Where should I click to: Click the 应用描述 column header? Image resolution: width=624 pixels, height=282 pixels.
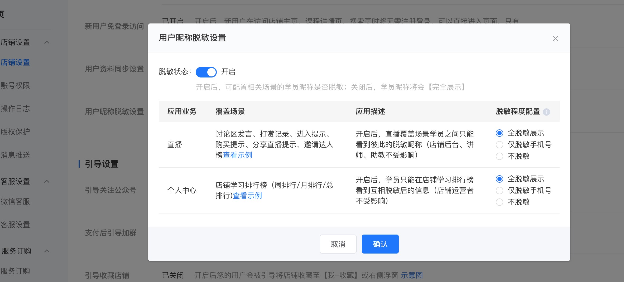click(x=370, y=111)
